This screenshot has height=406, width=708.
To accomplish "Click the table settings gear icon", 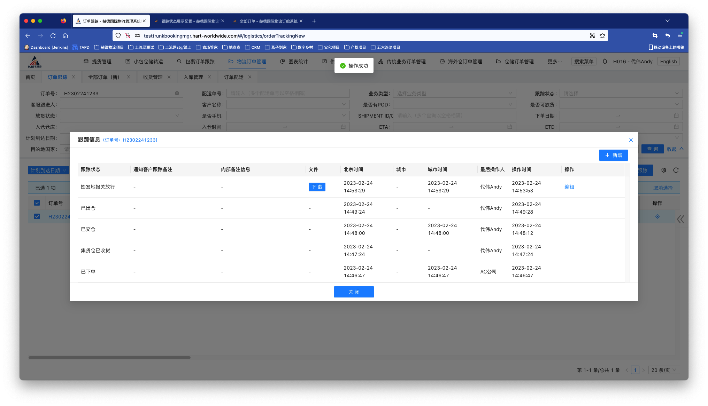I will click(x=664, y=170).
